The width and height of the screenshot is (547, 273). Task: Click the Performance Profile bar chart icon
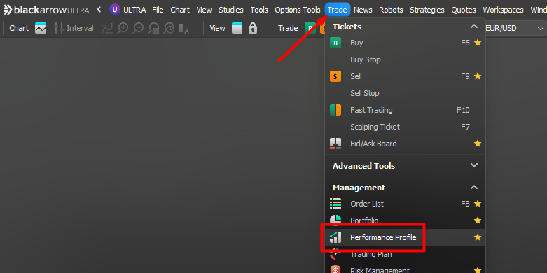coord(335,237)
